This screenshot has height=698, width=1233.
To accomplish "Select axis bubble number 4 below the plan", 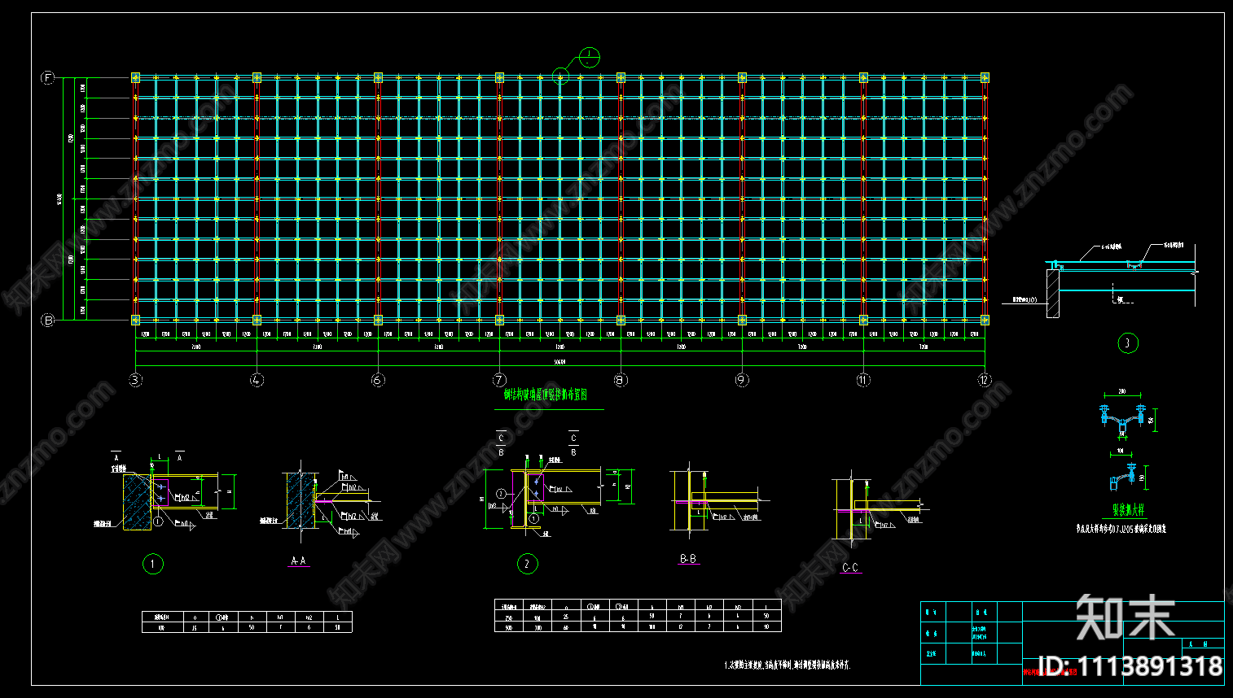I will 257,380.
